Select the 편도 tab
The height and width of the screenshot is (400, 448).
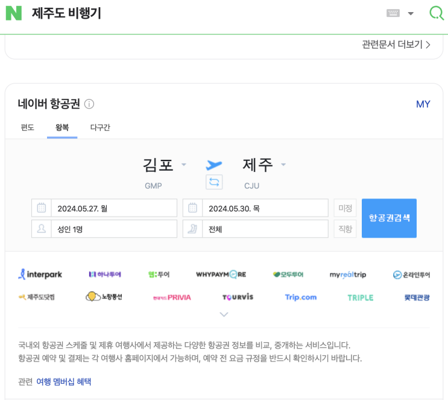(x=27, y=127)
